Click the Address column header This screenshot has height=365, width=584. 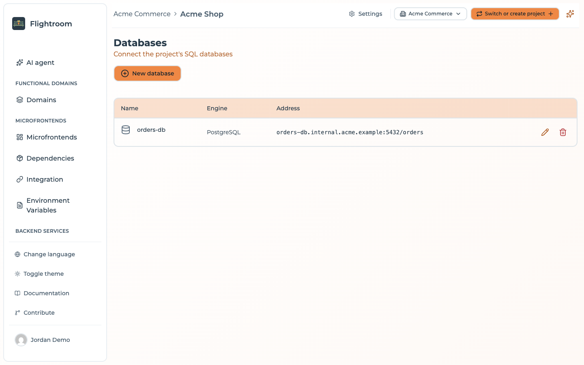click(288, 108)
